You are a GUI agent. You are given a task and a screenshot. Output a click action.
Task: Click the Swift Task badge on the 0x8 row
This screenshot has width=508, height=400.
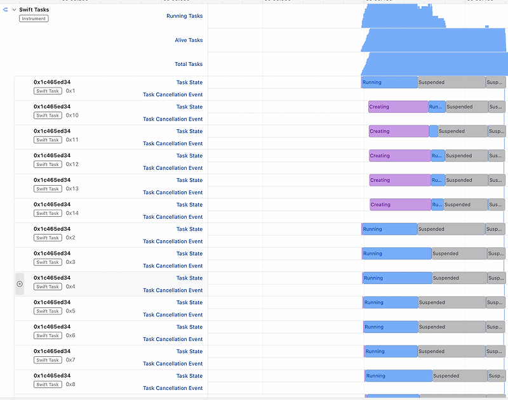coord(49,384)
